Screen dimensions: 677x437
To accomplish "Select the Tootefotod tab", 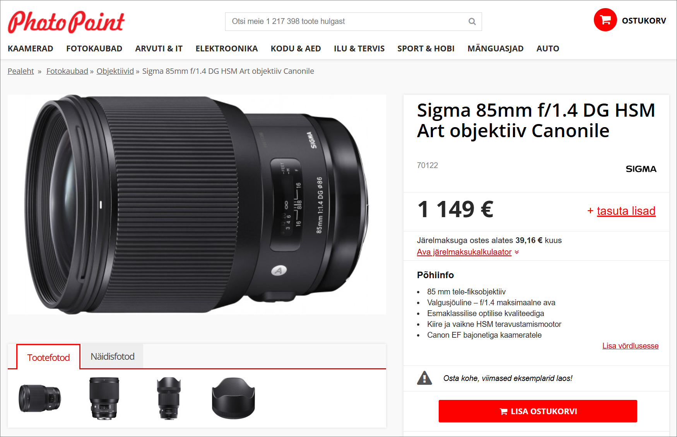I will point(48,357).
